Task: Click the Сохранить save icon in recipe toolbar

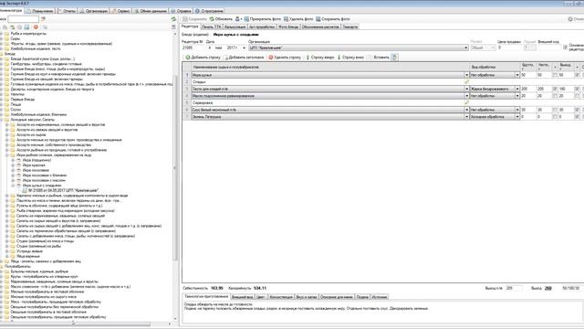Action: 185,19
